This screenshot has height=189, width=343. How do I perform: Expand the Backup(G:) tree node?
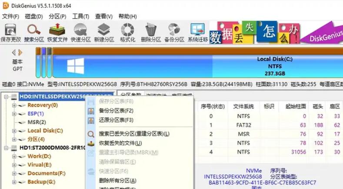14,182
